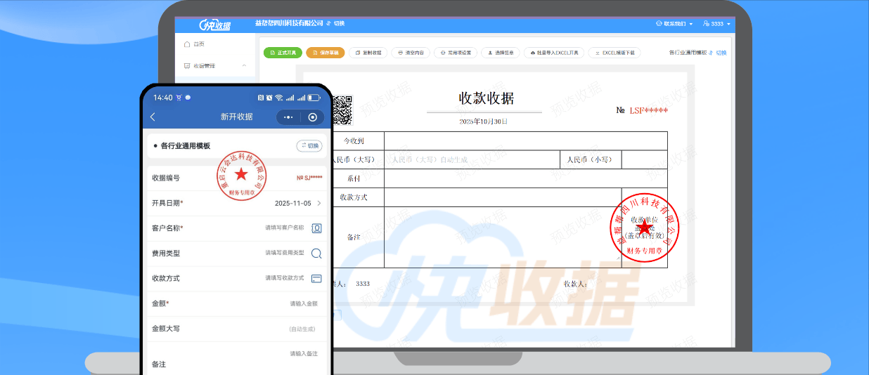Tap the card icon beside 收款方式

pos(316,278)
